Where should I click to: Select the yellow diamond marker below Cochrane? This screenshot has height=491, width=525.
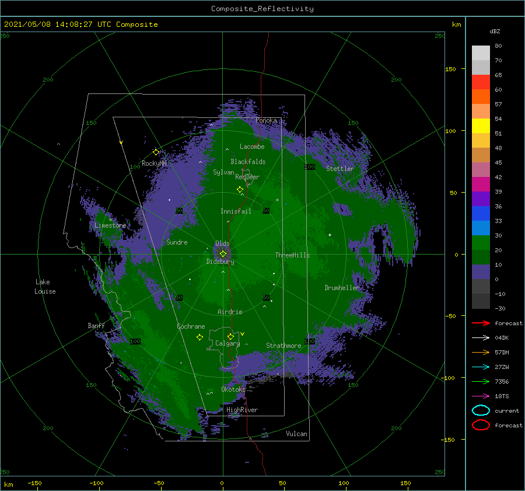[199, 337]
